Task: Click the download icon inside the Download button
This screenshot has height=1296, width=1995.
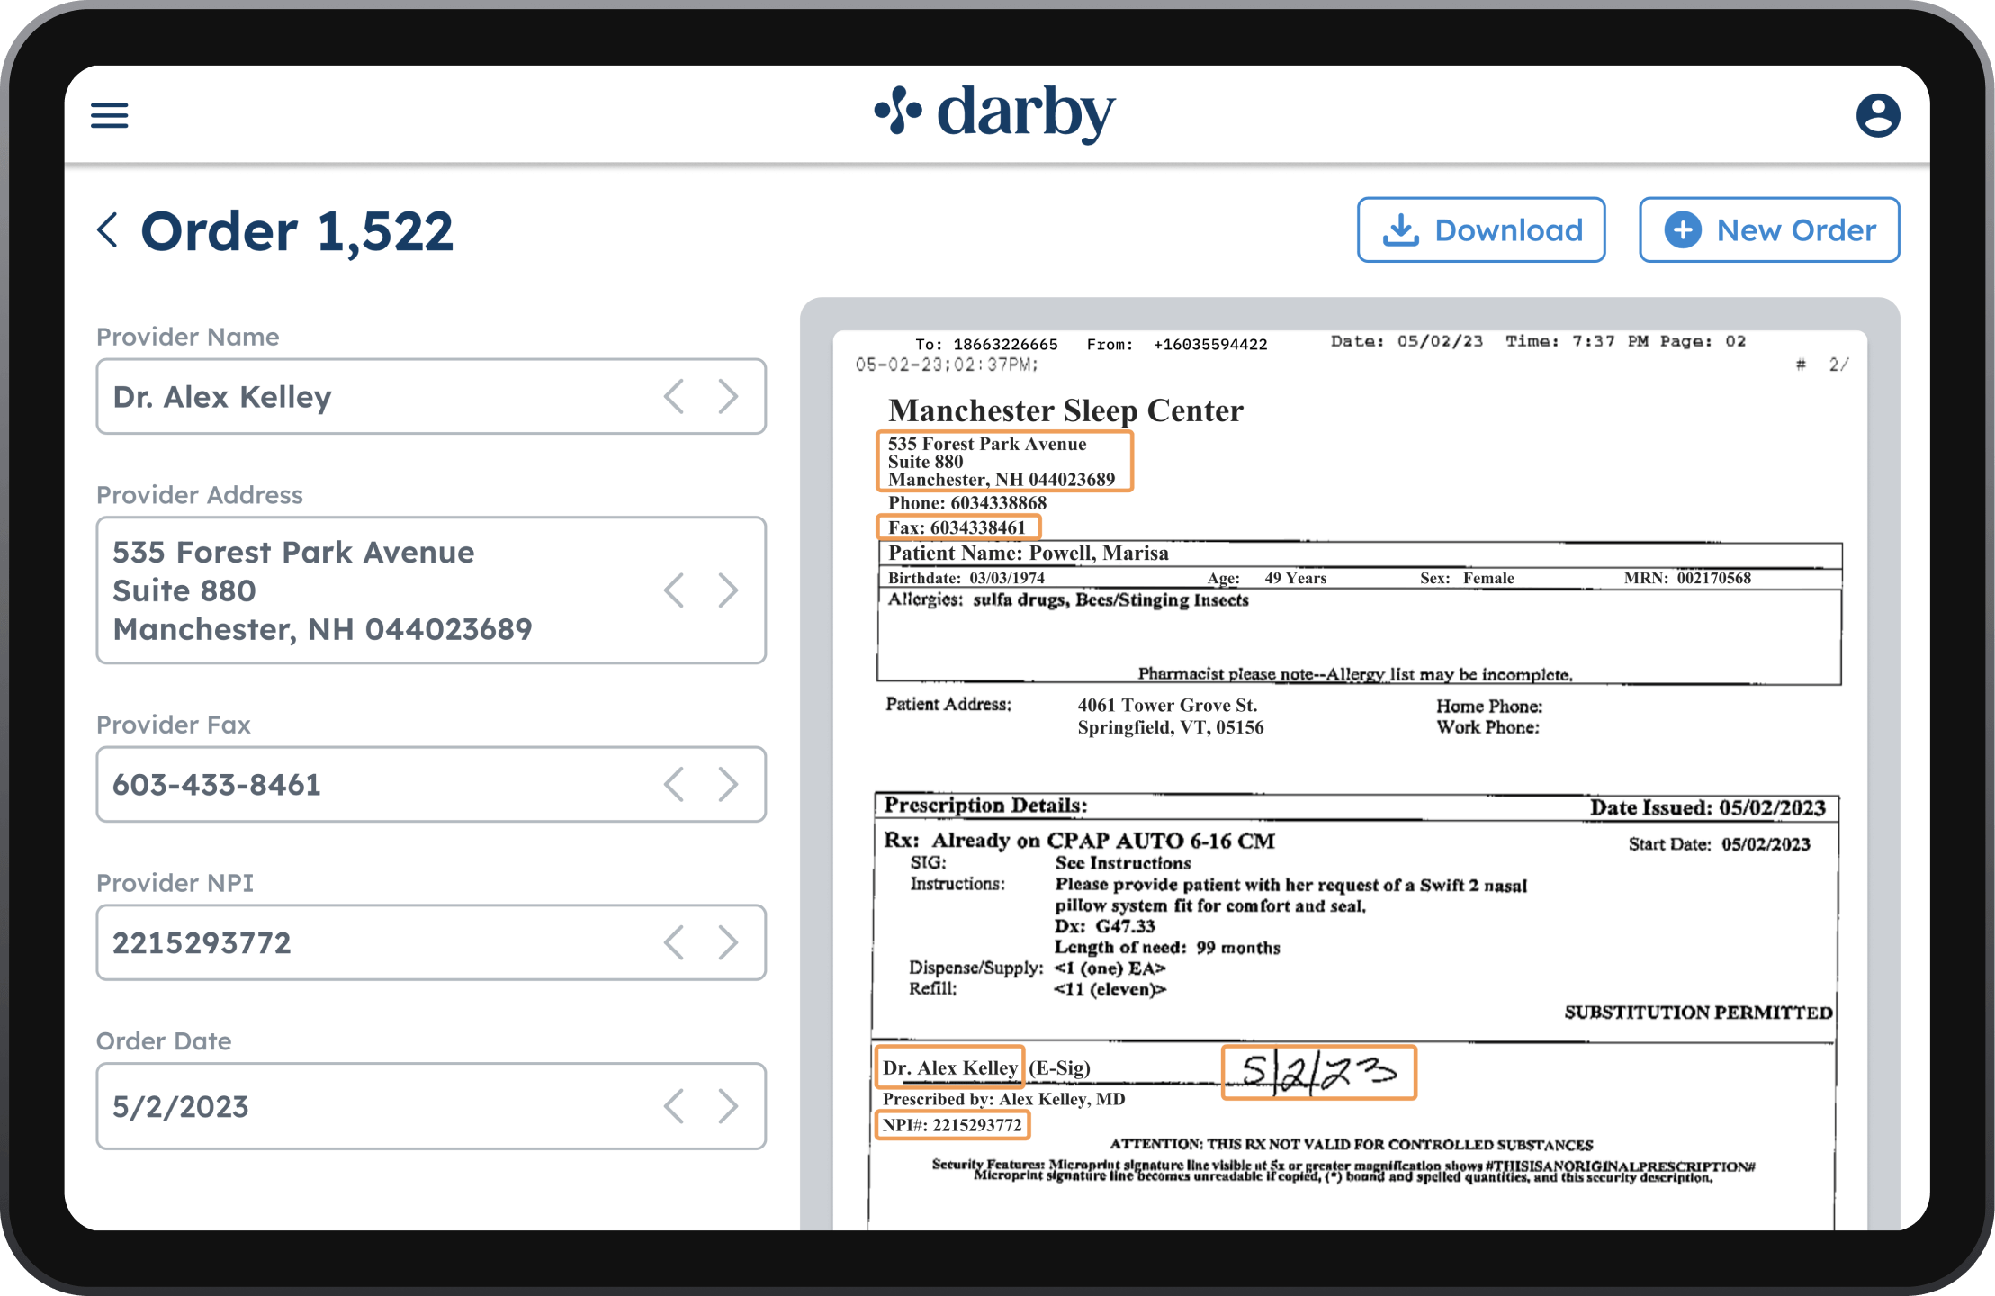Action: 1402,229
